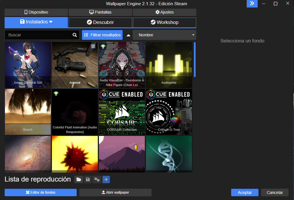
Task: Click the Cancelar button
Action: pyautogui.click(x=275, y=192)
